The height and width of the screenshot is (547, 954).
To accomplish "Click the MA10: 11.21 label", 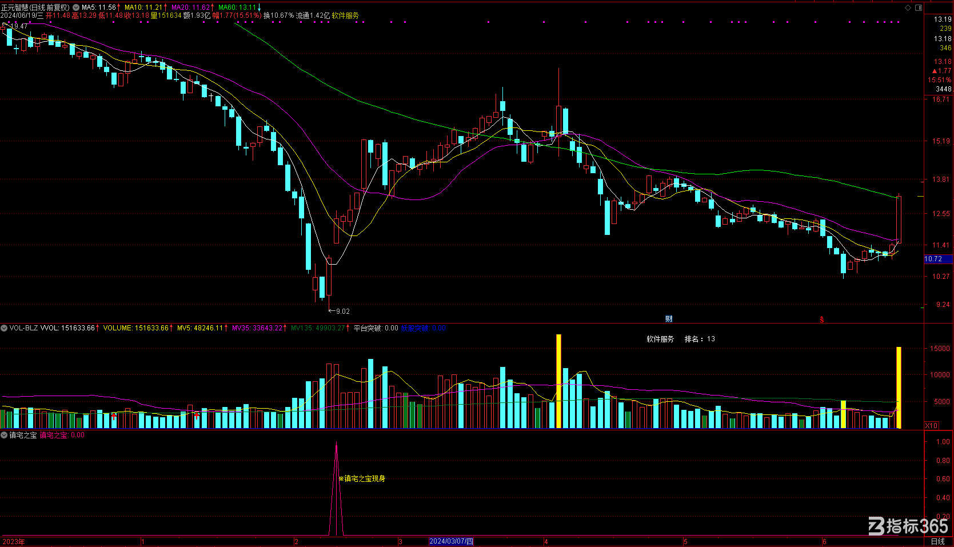I will pos(143,7).
